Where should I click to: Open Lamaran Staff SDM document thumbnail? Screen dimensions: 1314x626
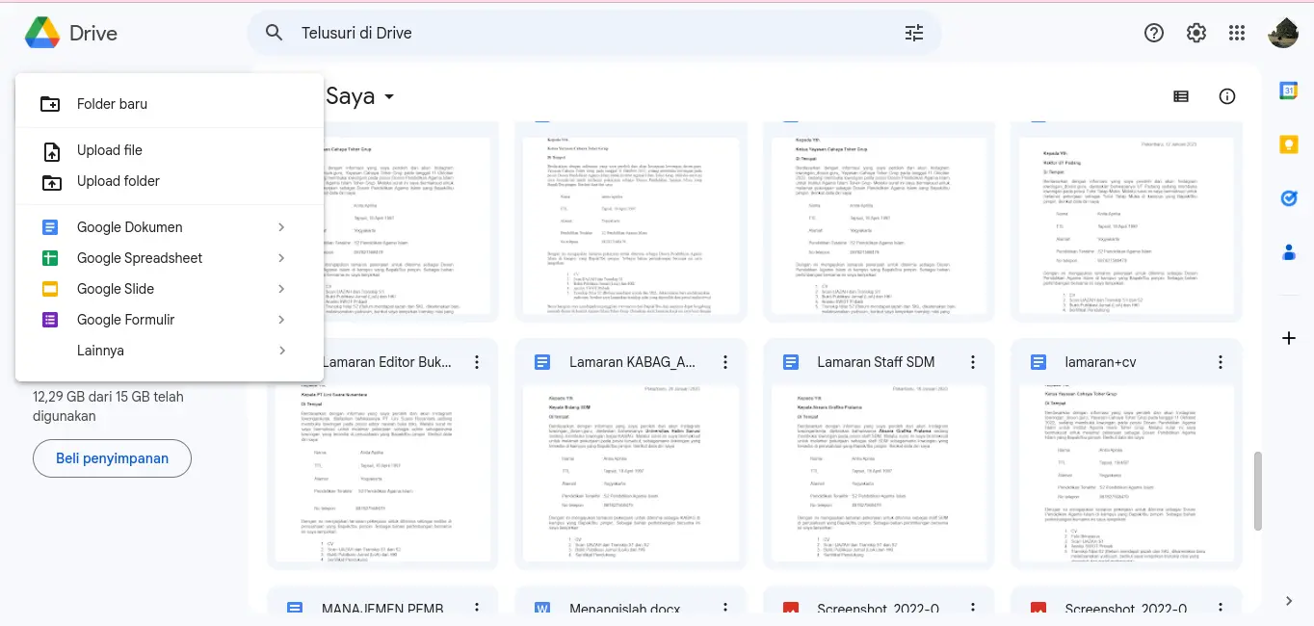coord(879,473)
